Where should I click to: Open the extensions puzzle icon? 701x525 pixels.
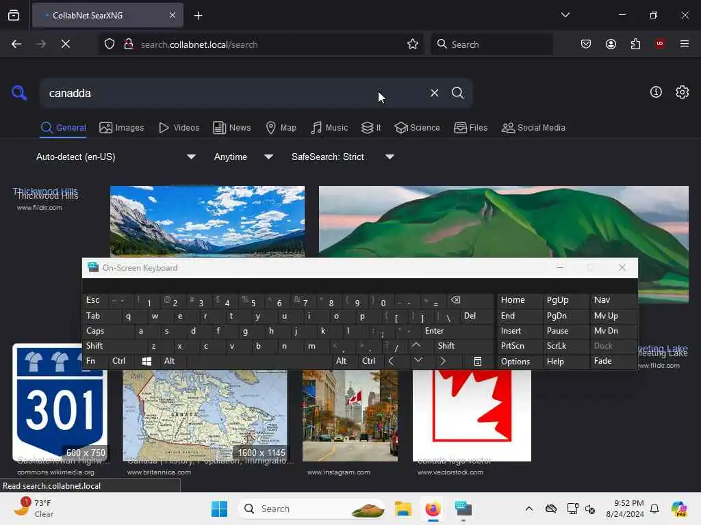tap(635, 44)
